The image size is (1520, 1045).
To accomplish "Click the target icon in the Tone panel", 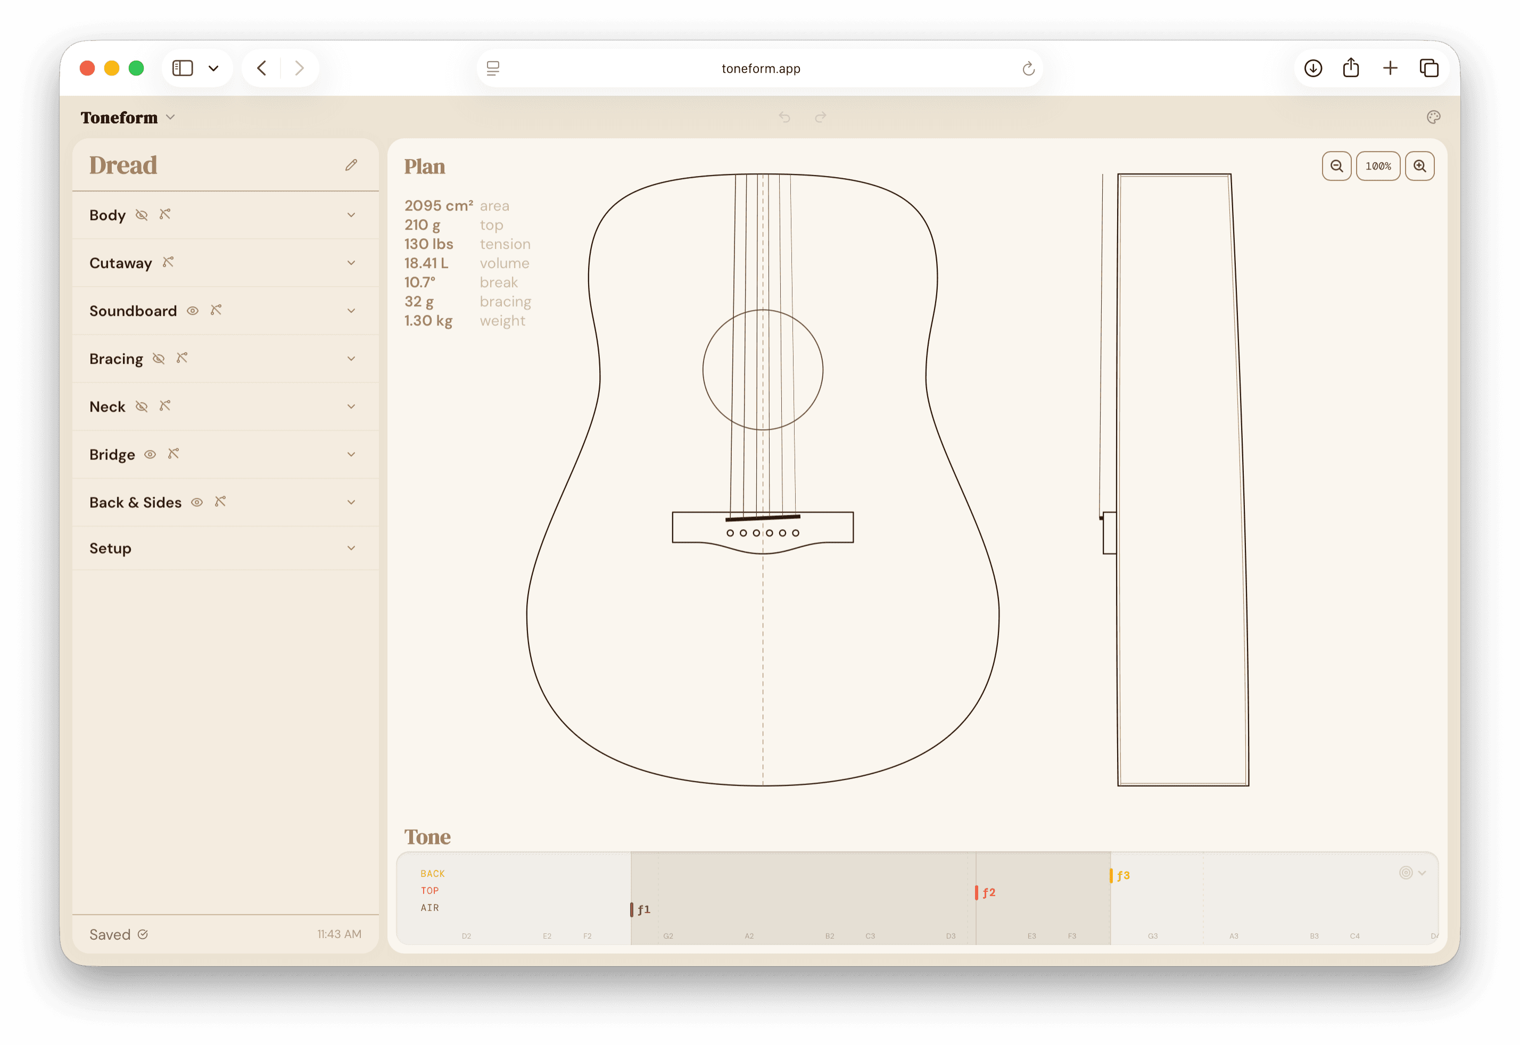I will (x=1406, y=873).
